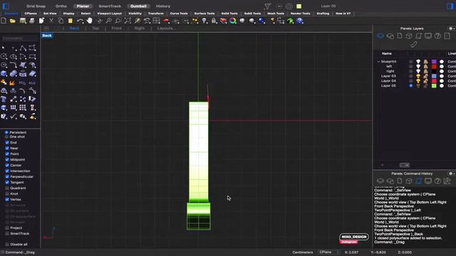Click the Zoom Extents icon
This screenshot has height=256, width=456.
click(x=128, y=21)
